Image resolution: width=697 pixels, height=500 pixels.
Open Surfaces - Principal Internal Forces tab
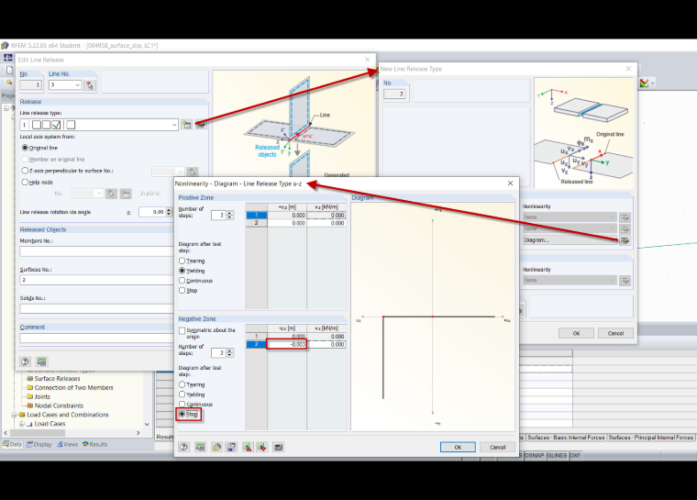click(x=651, y=438)
